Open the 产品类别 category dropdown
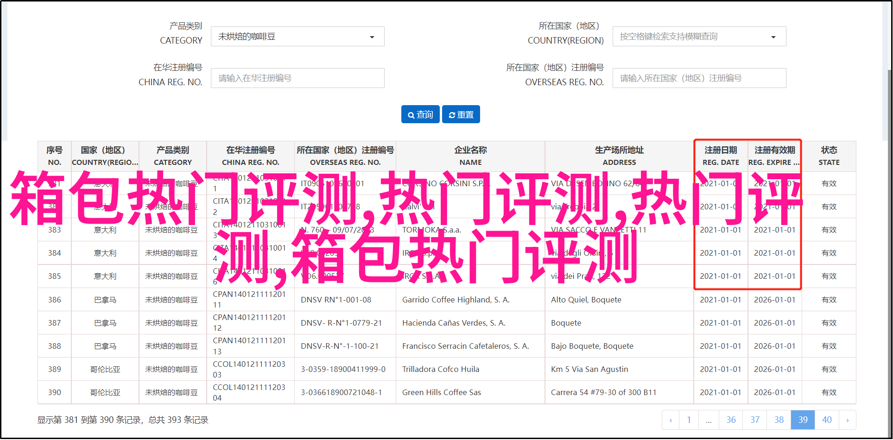 click(297, 37)
